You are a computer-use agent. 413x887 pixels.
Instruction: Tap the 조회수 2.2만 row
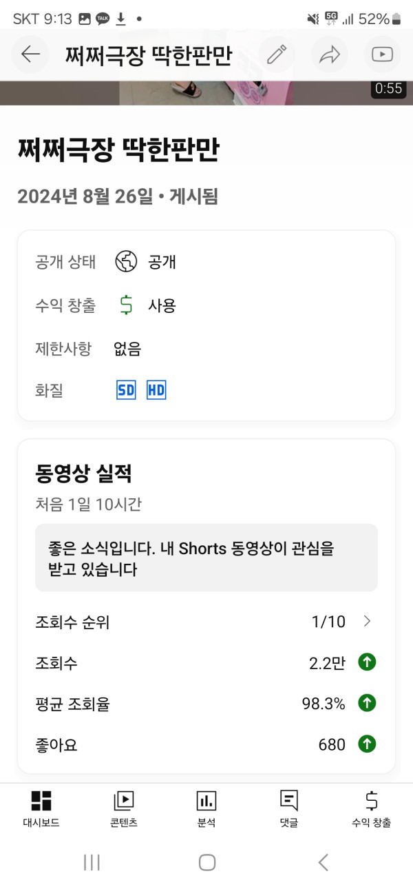click(x=206, y=663)
